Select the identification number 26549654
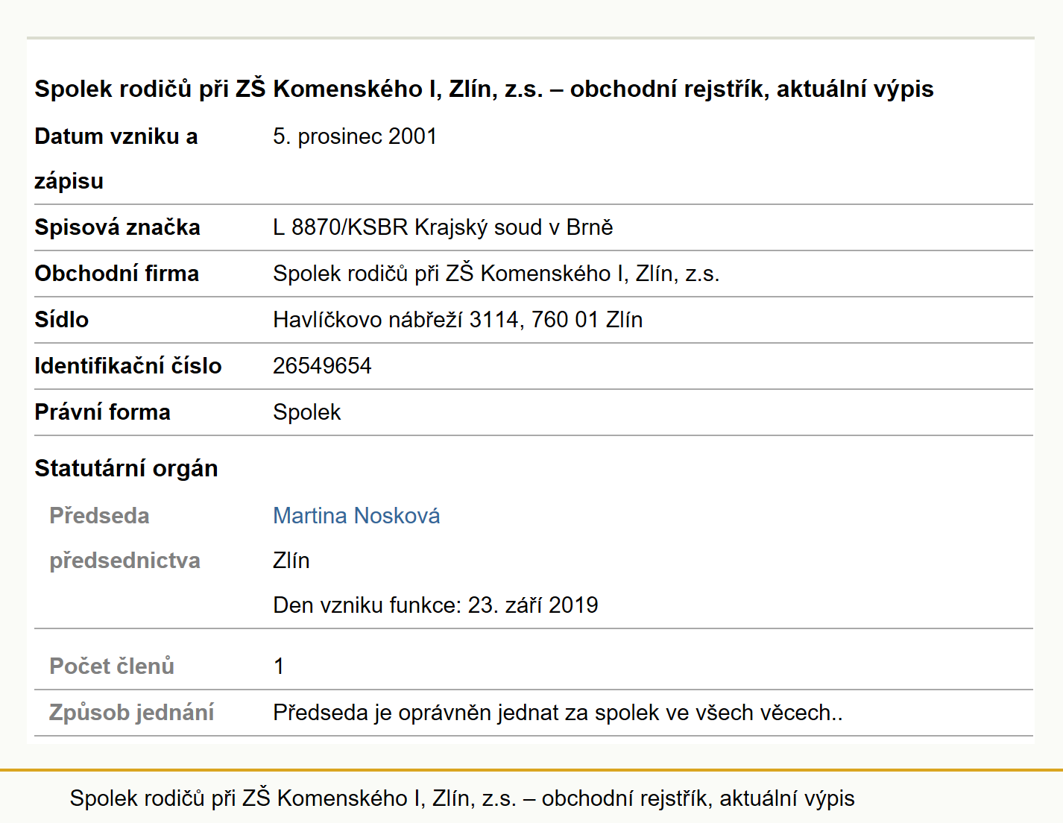The image size is (1063, 823). [x=322, y=366]
